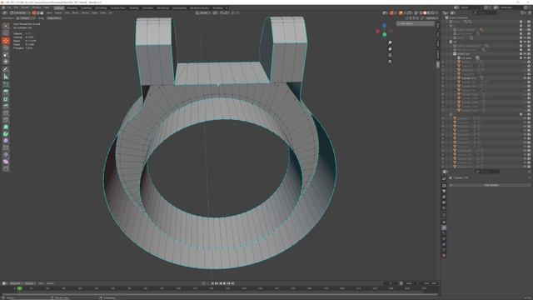The width and height of the screenshot is (533, 300).
Task: Open the pivot point dropdown
Action: click(215, 13)
